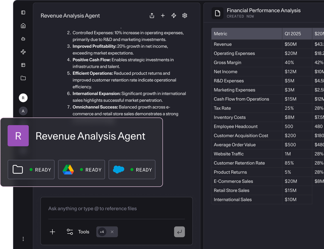Open the three-dot menu in sidebar
Viewport: 324px width, 249px height.
click(x=23, y=239)
